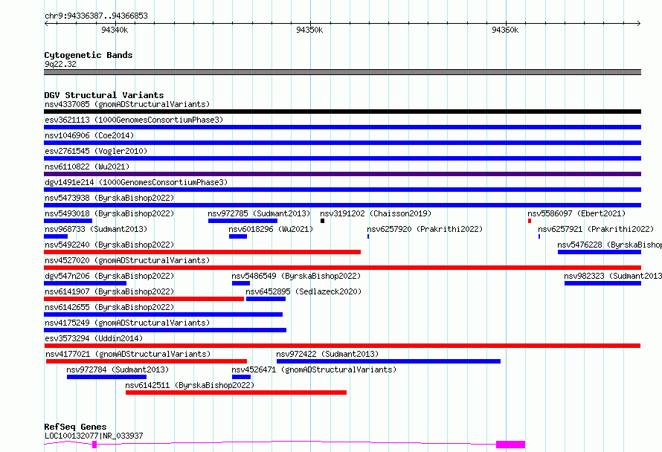Open nsv6142655 (ByrskaBishop2022) label
Screen dimensions: 662x452
(x=109, y=307)
